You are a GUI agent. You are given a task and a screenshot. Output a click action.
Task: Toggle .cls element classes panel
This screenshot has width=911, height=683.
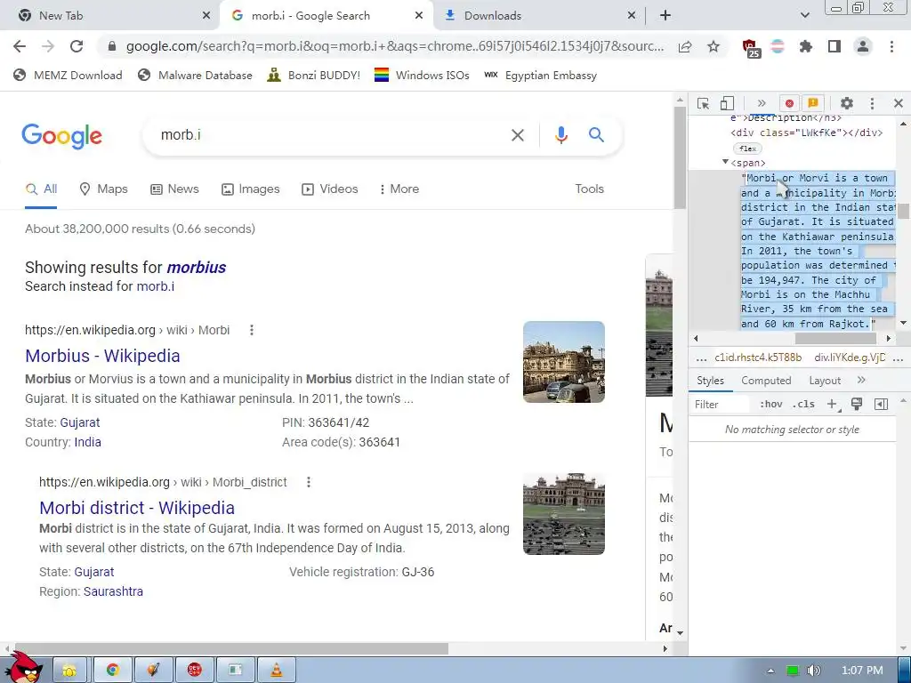(804, 405)
